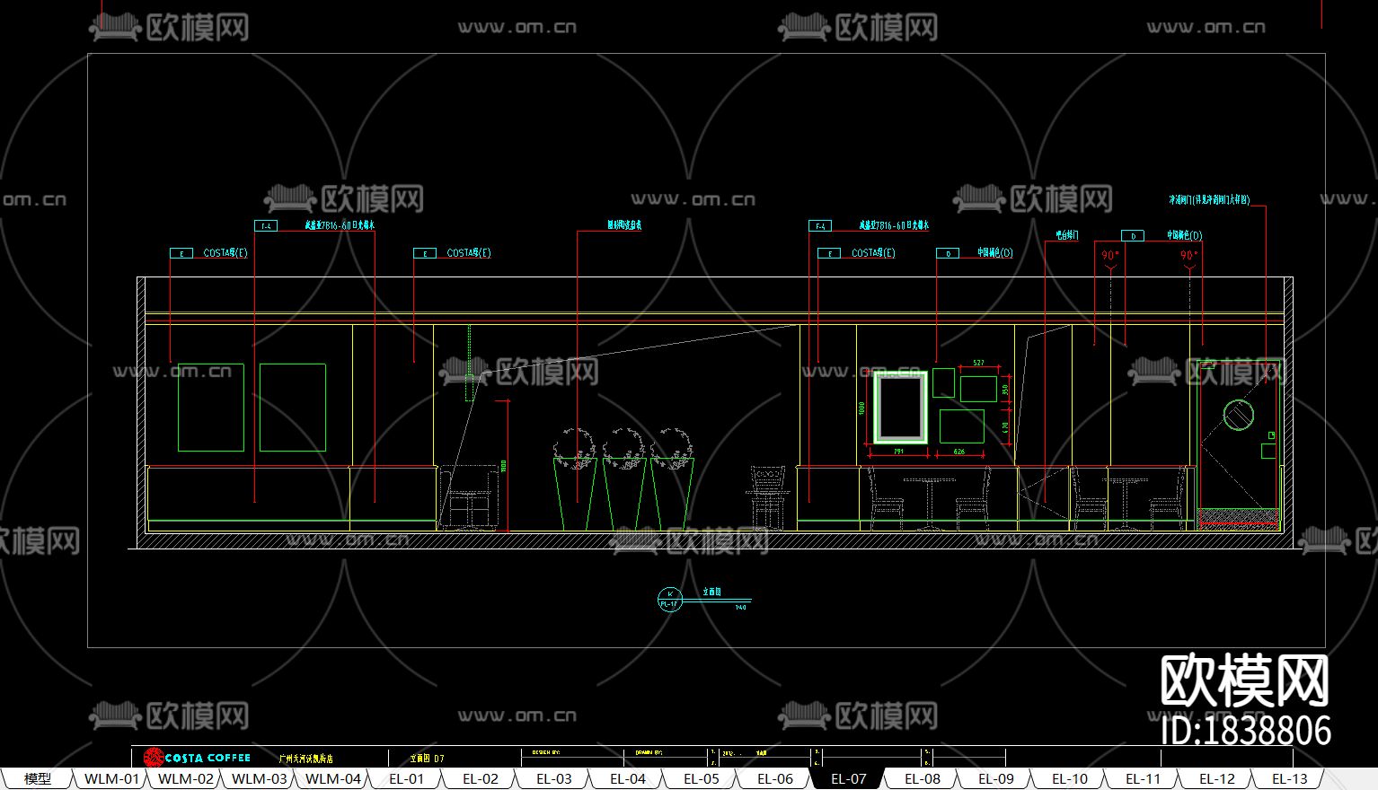The width and height of the screenshot is (1378, 790).
Task: Switch to the EL-03 tab
Action: 554,779
